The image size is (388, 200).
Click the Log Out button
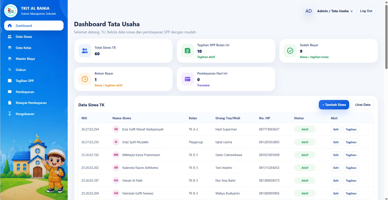(366, 11)
